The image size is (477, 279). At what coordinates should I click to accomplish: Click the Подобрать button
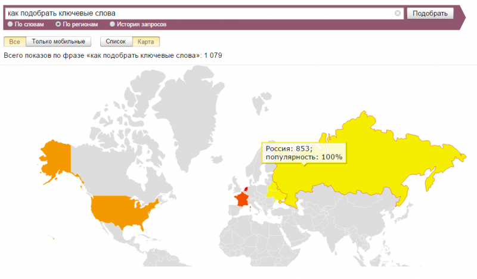pos(430,13)
